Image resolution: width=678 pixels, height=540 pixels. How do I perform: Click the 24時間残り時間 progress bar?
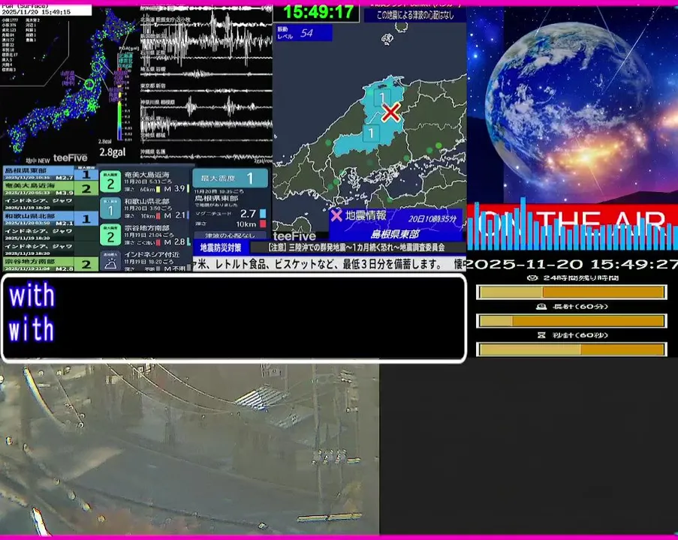click(571, 292)
